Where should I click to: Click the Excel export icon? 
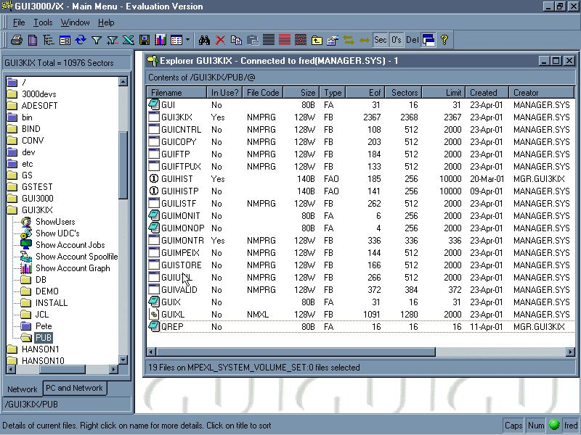[x=129, y=40]
